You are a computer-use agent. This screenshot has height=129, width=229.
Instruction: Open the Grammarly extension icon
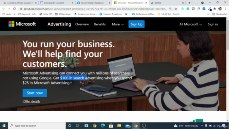(x=188, y=9)
